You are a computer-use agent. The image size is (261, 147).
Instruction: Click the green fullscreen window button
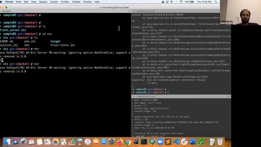7,7
